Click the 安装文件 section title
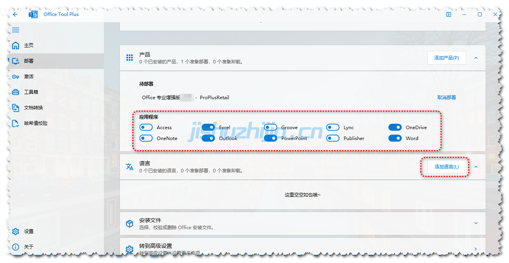Image resolution: width=509 pixels, height=263 pixels. coord(150,220)
